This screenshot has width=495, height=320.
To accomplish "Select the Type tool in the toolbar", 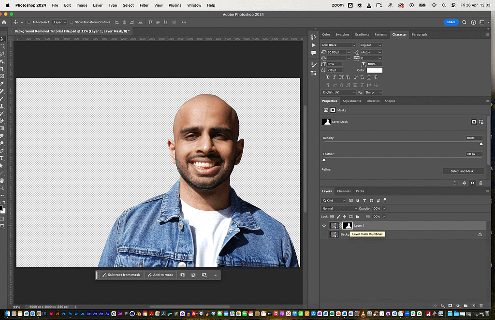I will click(2, 158).
